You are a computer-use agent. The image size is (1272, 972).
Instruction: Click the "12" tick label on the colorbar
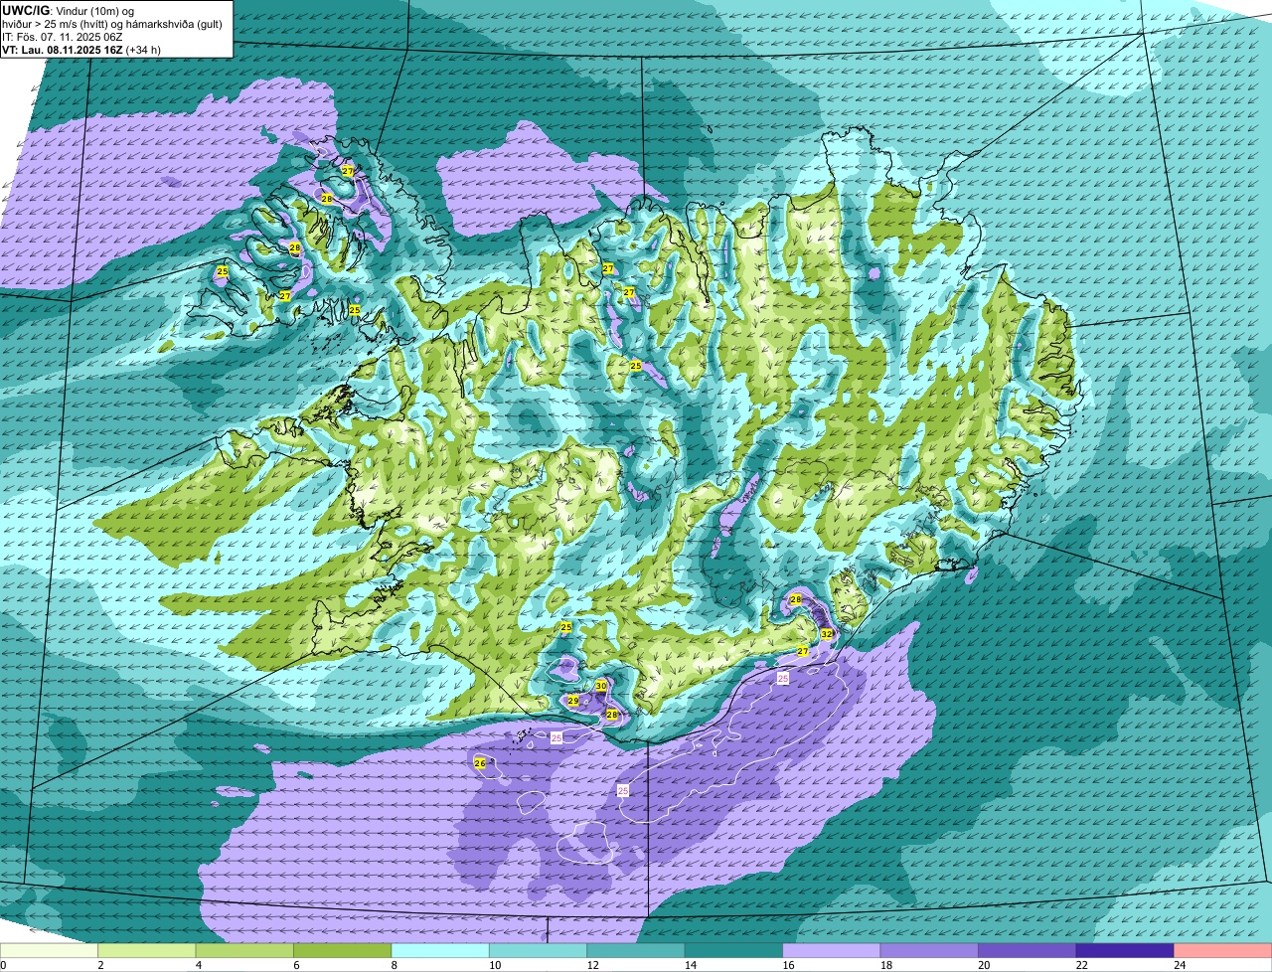pos(592,965)
